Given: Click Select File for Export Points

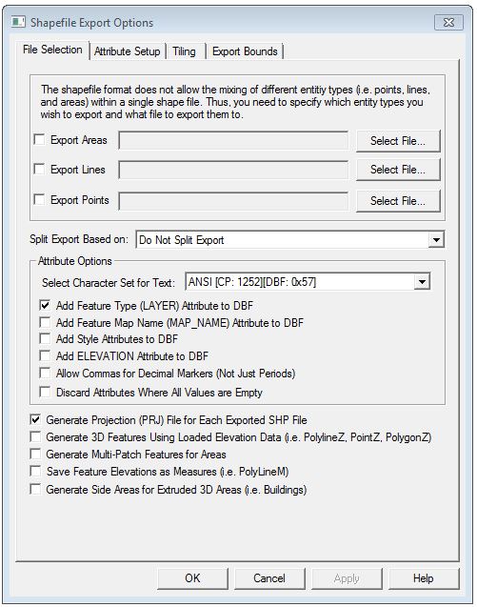Looking at the screenshot, I should tap(398, 201).
